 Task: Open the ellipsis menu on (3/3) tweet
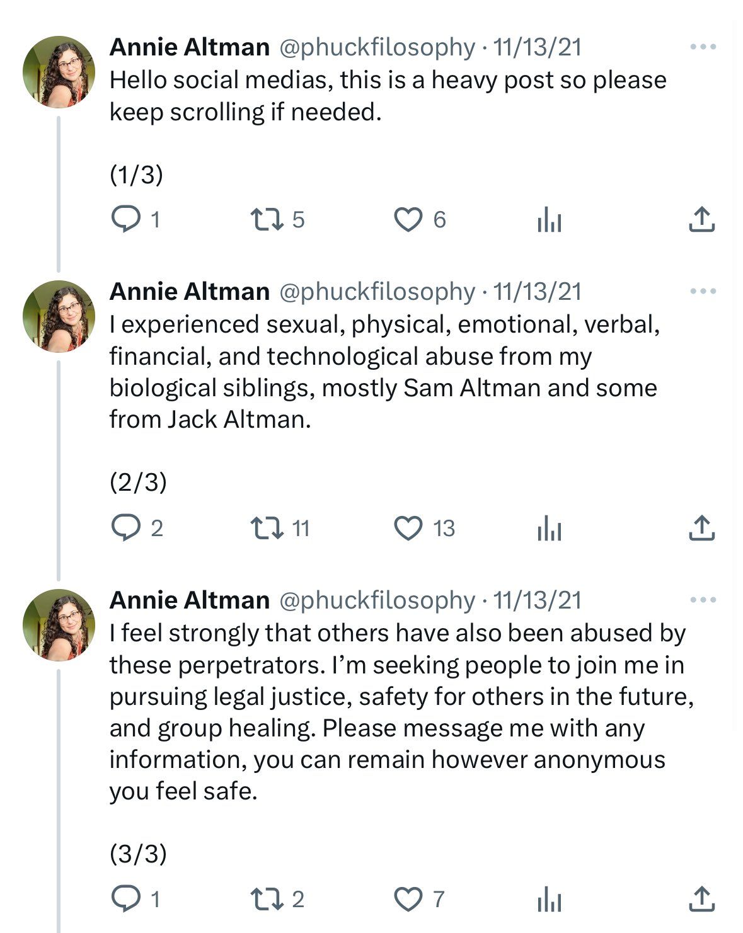coord(703,600)
